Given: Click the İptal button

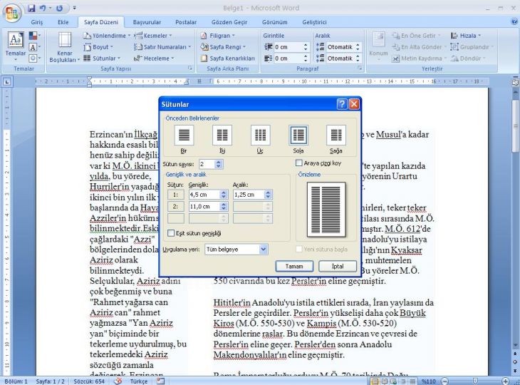Looking at the screenshot, I should tap(338, 266).
